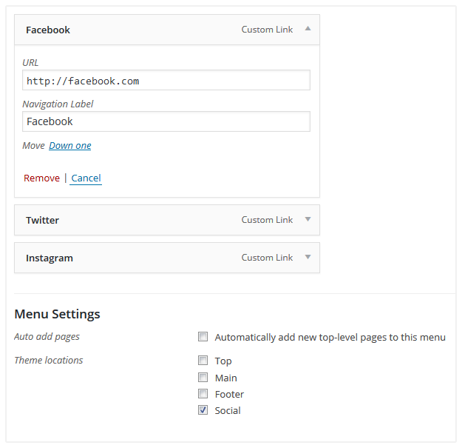
Task: Remove the Facebook menu item
Action: tap(41, 178)
